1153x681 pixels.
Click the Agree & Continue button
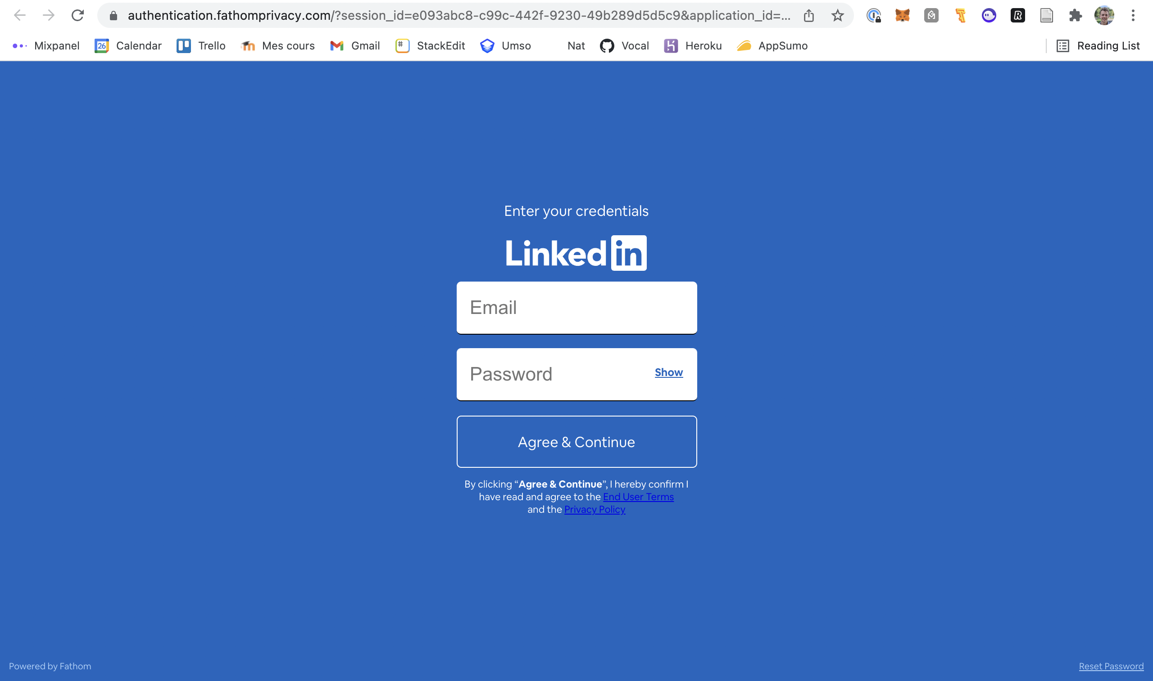click(576, 441)
